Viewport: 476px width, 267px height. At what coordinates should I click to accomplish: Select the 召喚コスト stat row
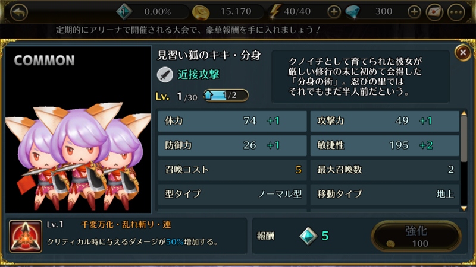point(232,170)
